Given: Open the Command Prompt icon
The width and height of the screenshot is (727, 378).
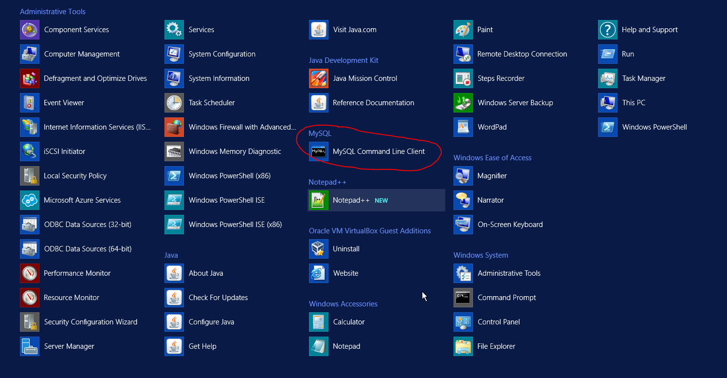Looking at the screenshot, I should tap(463, 298).
